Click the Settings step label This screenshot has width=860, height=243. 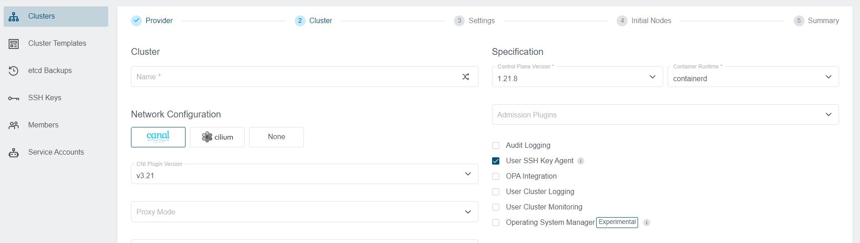click(482, 21)
